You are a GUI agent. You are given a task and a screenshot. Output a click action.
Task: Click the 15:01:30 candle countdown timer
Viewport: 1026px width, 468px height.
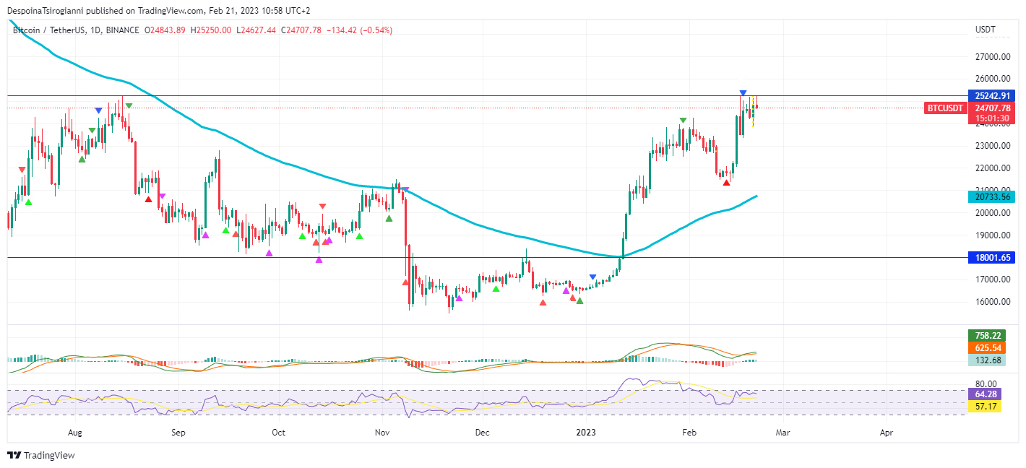[x=992, y=118]
